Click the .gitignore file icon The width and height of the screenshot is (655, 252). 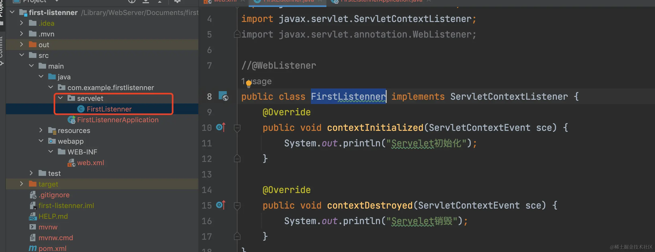point(33,195)
